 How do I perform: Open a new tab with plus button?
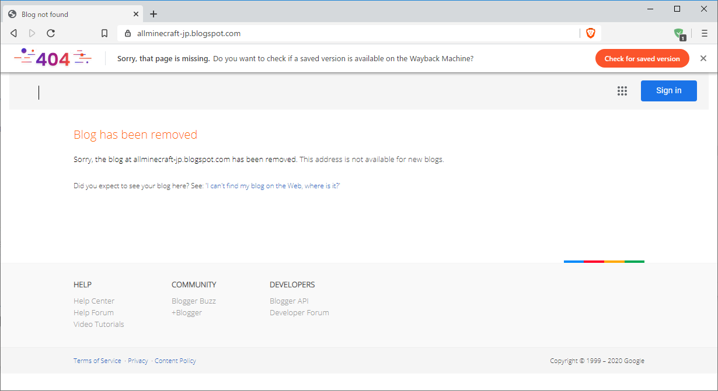pyautogui.click(x=154, y=14)
